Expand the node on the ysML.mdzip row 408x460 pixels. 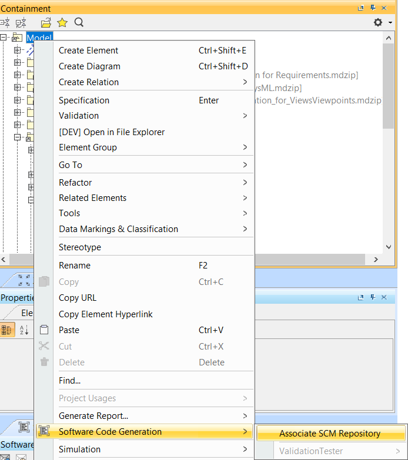coord(17,88)
